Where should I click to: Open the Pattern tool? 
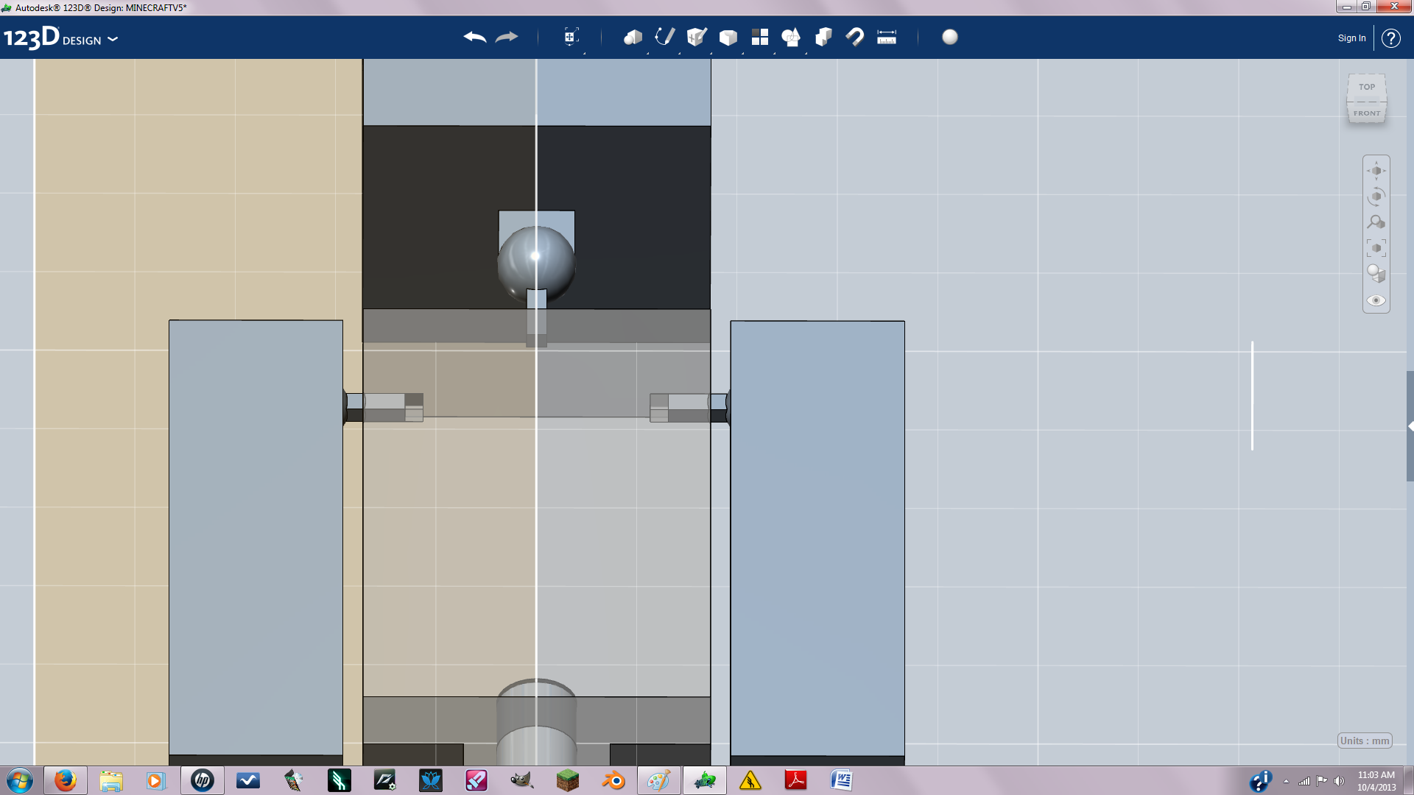pos(760,37)
